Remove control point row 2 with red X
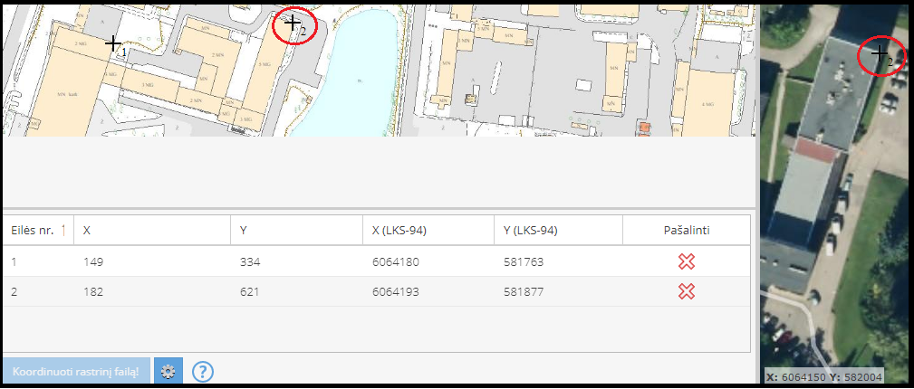This screenshot has width=914, height=389. tap(687, 291)
